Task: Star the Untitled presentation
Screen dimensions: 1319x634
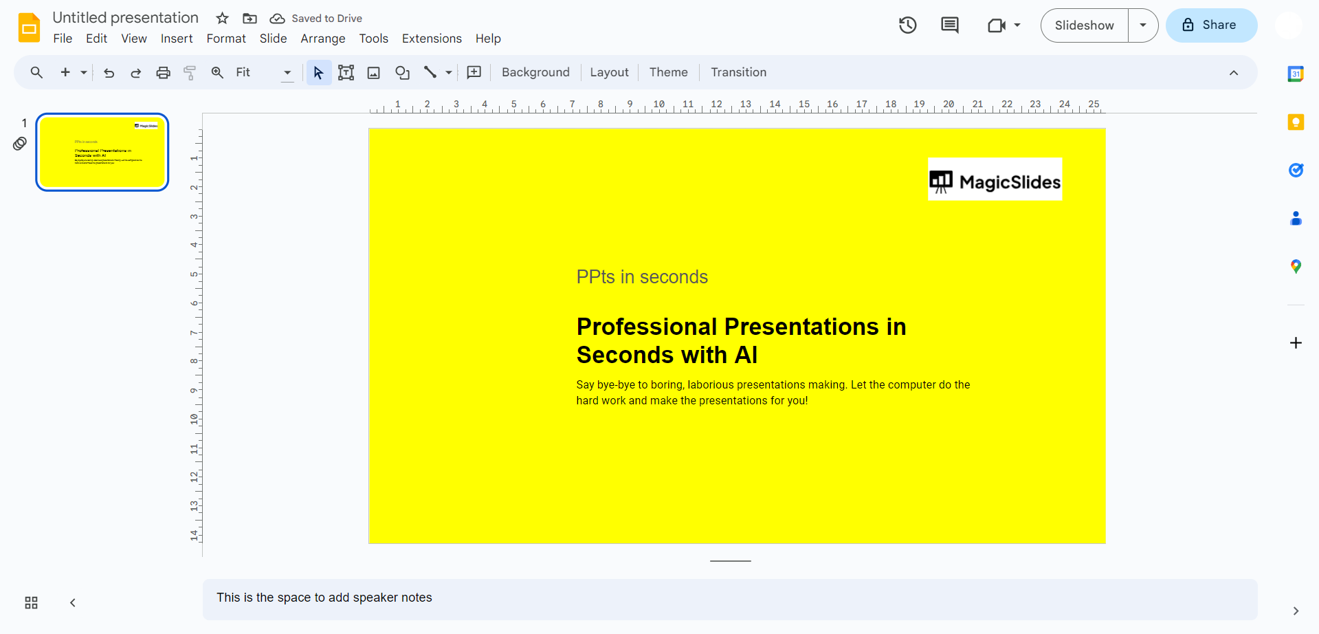Action: [222, 19]
